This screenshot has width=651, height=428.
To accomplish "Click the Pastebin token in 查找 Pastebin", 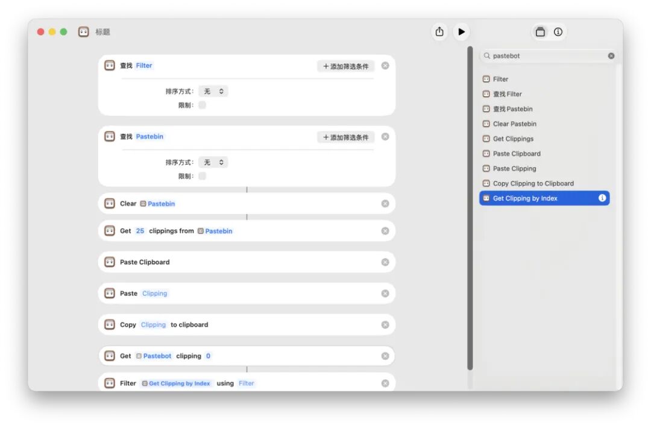I will pyautogui.click(x=149, y=137).
